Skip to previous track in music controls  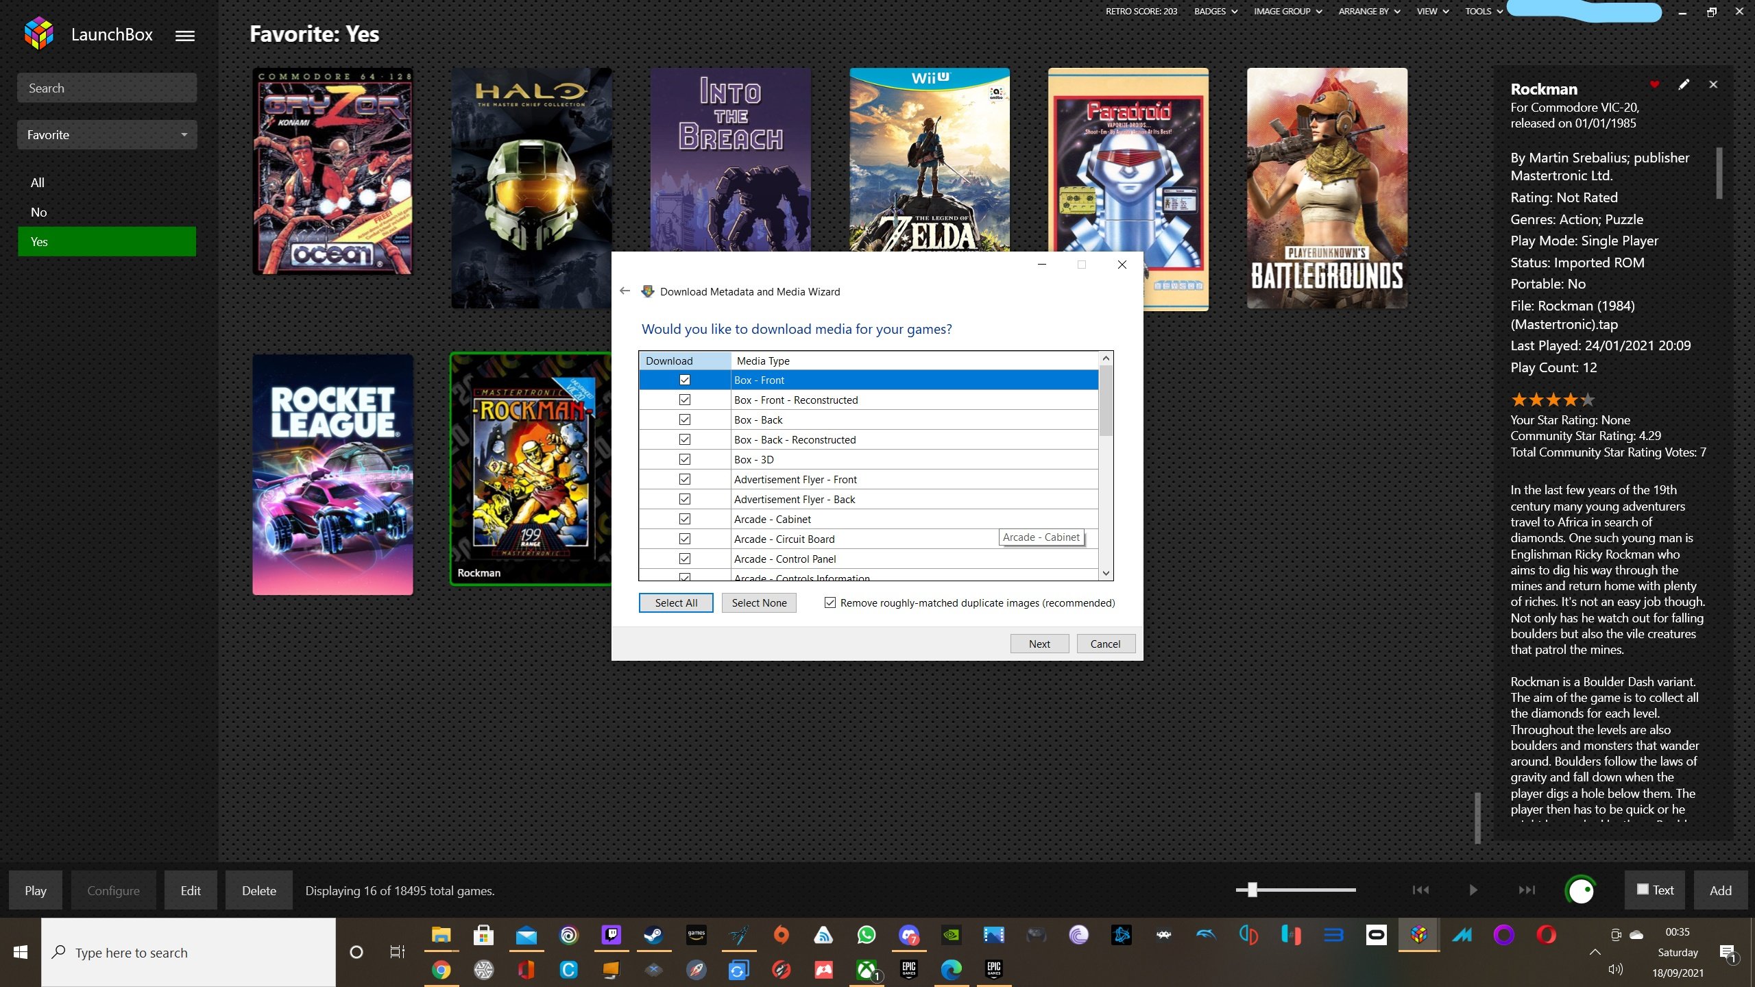[x=1420, y=890]
